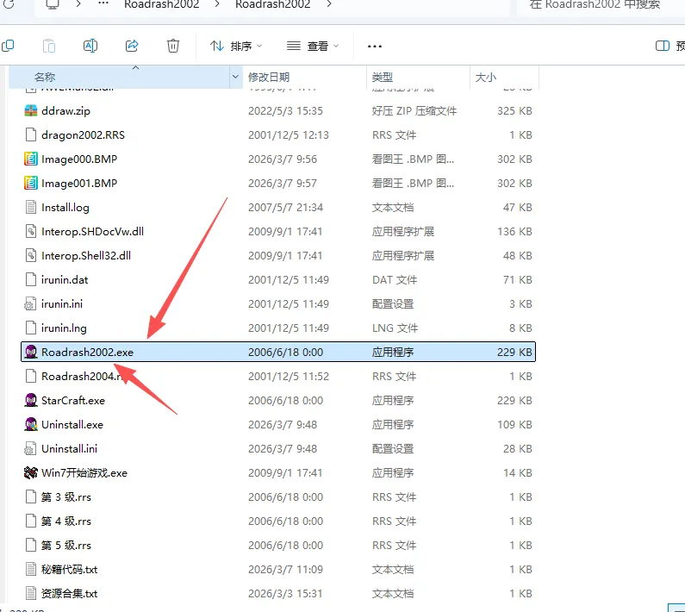
Task: Click the DAT 文件 type cell
Action: coord(395,280)
